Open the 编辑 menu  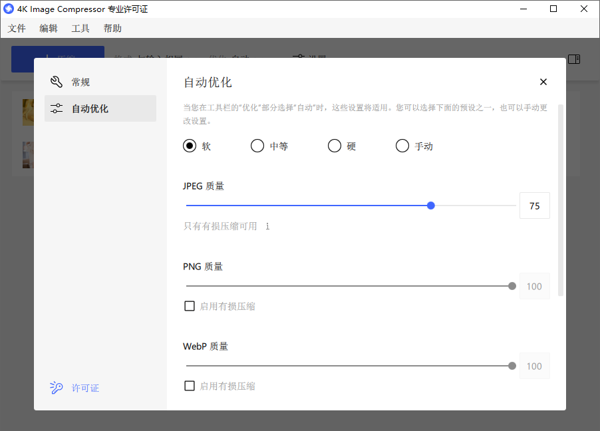pyautogui.click(x=49, y=29)
